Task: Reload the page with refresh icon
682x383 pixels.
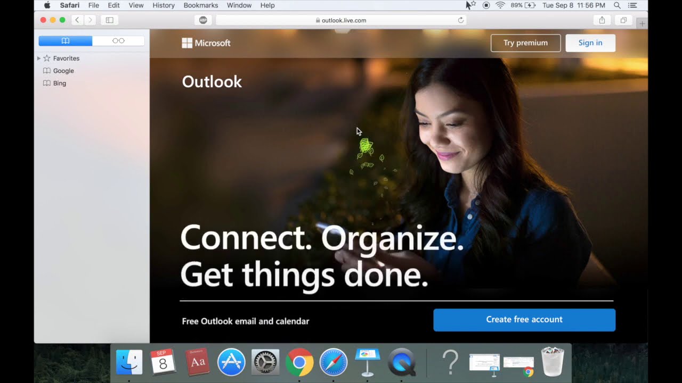Action: point(460,20)
